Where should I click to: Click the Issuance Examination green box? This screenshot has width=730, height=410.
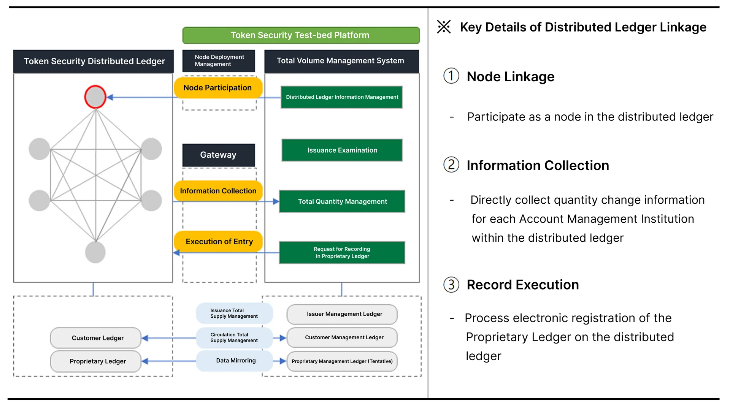tap(342, 150)
